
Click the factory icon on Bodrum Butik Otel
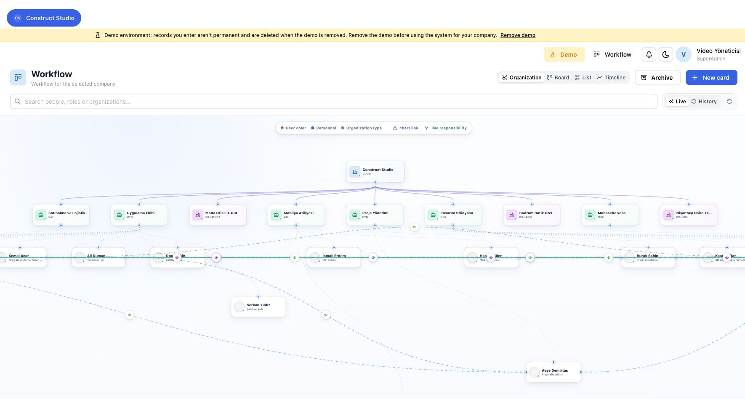(x=511, y=215)
